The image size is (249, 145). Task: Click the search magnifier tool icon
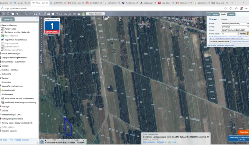coord(70,14)
